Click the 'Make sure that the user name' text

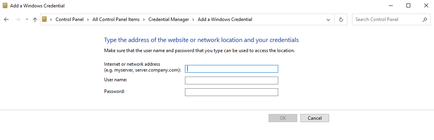pyautogui.click(x=199, y=51)
